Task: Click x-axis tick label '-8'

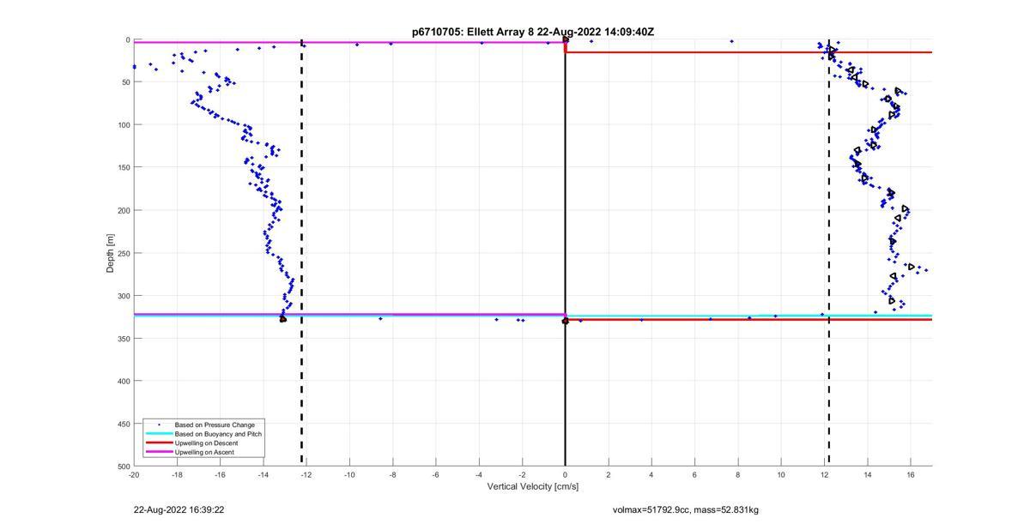Action: [392, 474]
